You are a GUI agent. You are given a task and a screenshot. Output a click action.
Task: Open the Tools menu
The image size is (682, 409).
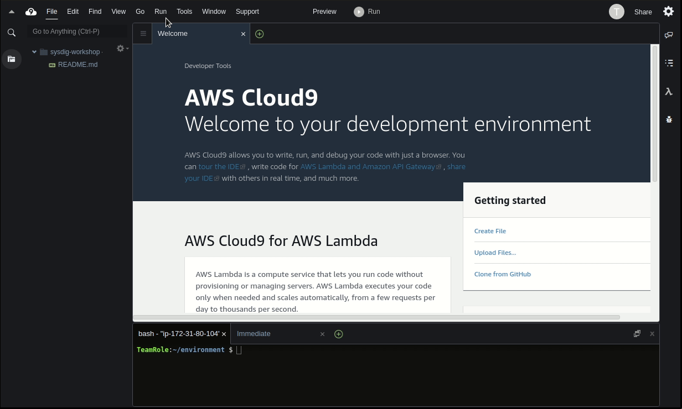[x=184, y=12]
